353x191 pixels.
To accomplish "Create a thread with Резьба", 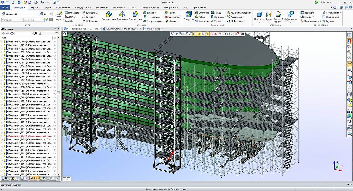I will pos(216,13).
